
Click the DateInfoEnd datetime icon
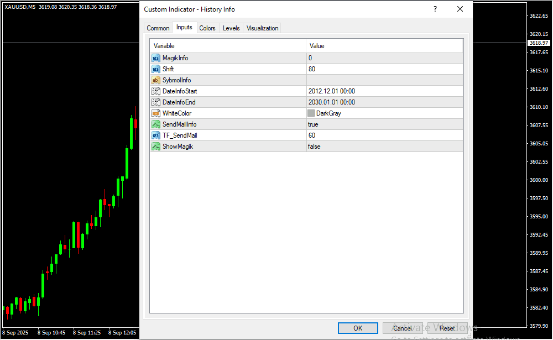[155, 102]
